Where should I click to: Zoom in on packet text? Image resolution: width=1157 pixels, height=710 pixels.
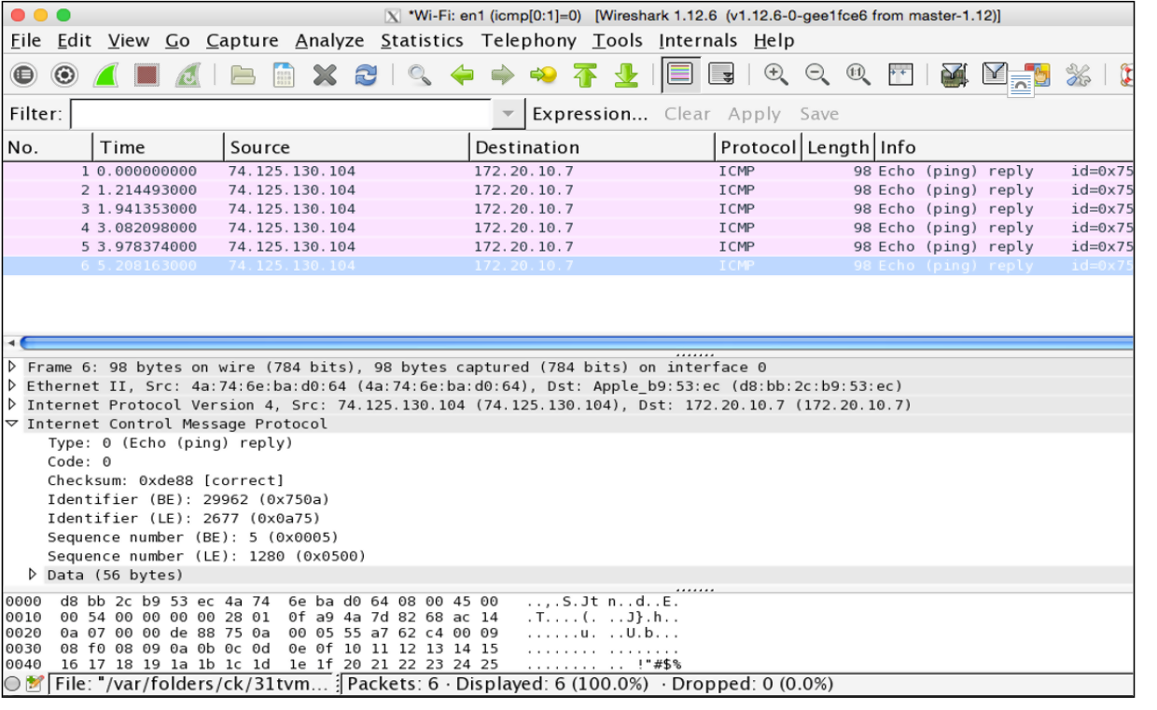775,76
